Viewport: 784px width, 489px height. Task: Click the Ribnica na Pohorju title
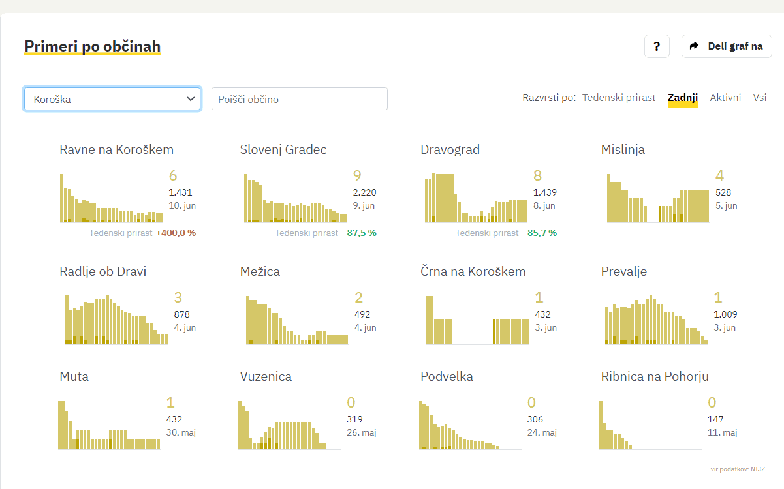pyautogui.click(x=654, y=376)
